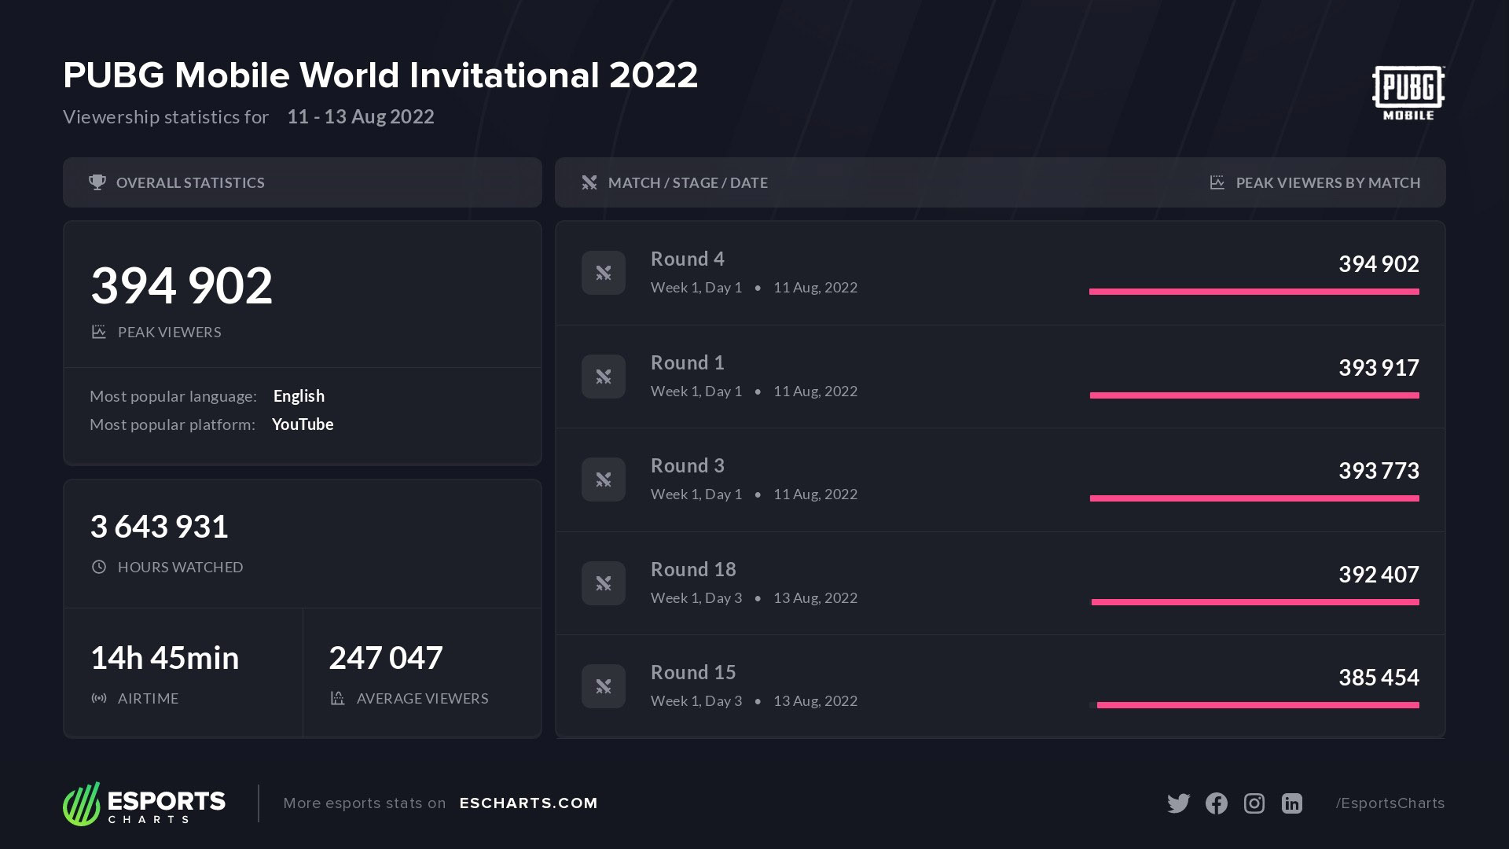Select the Overall Statistics header
Viewport: 1509px width, 849px height.
click(190, 182)
